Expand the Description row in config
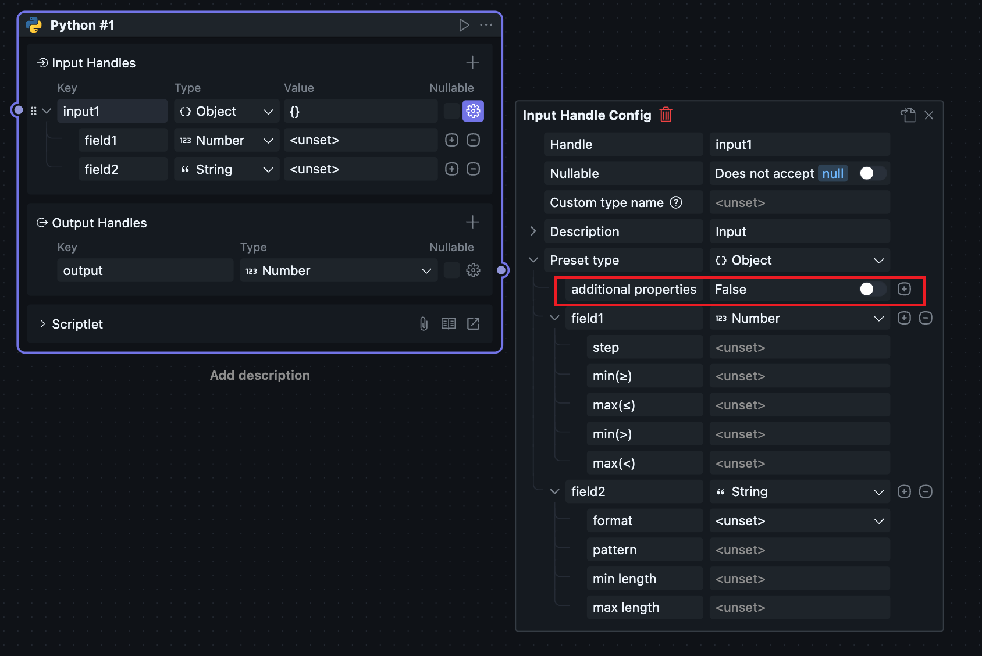This screenshot has width=982, height=656. point(533,231)
